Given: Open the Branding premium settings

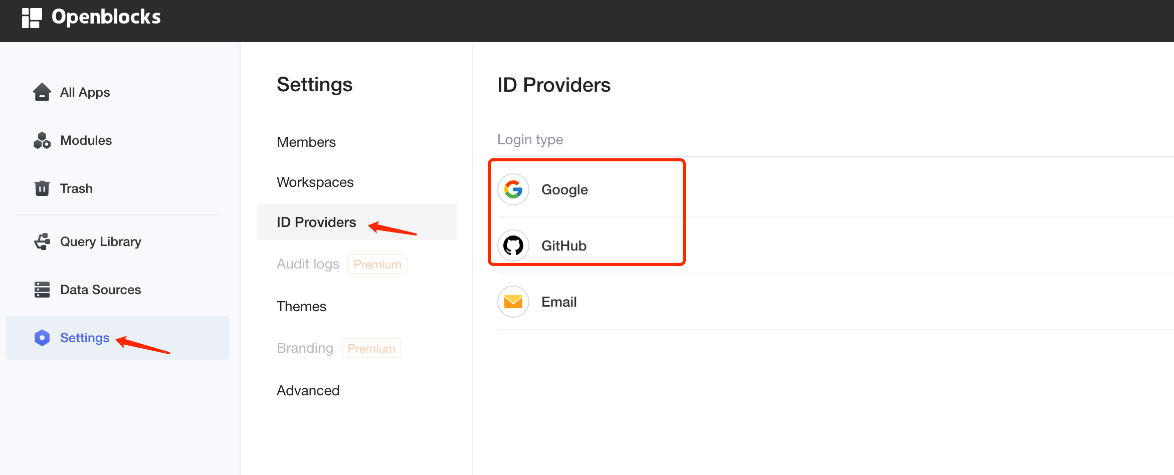Looking at the screenshot, I should coord(305,348).
